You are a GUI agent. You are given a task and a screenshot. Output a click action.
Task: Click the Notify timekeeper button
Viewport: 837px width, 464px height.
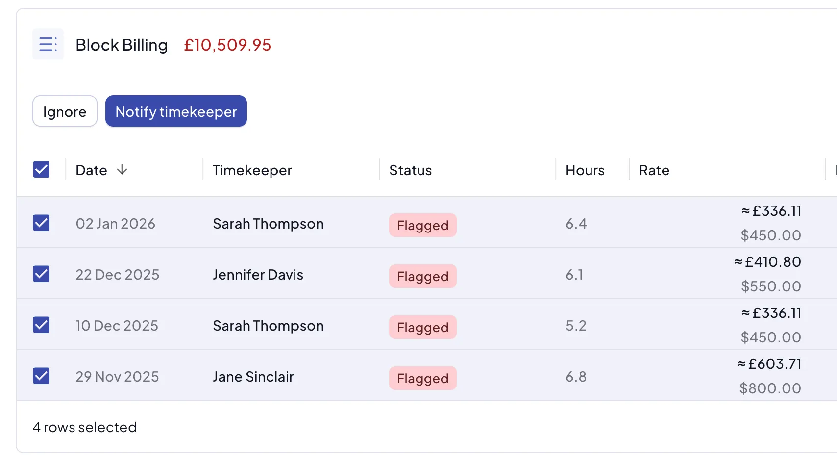coord(176,111)
